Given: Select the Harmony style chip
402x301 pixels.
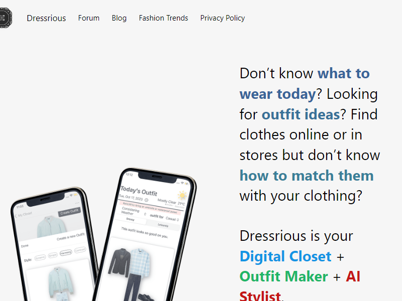Looking at the screenshot, I should tap(66, 253).
